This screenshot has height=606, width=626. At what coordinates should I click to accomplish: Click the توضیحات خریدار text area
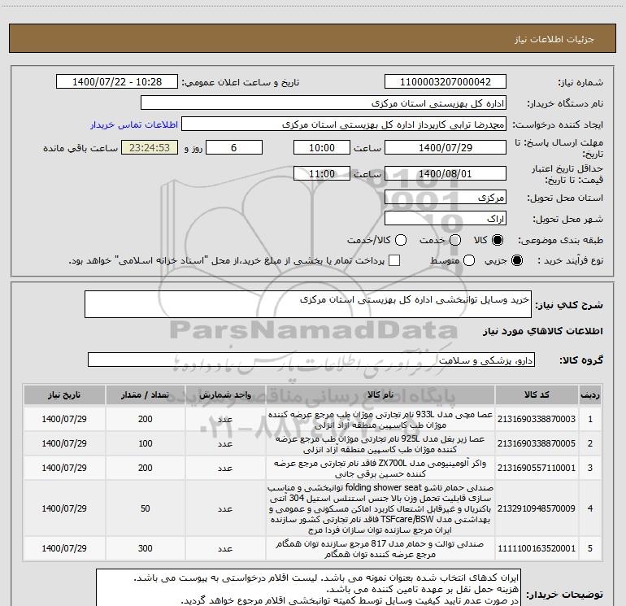[309, 587]
